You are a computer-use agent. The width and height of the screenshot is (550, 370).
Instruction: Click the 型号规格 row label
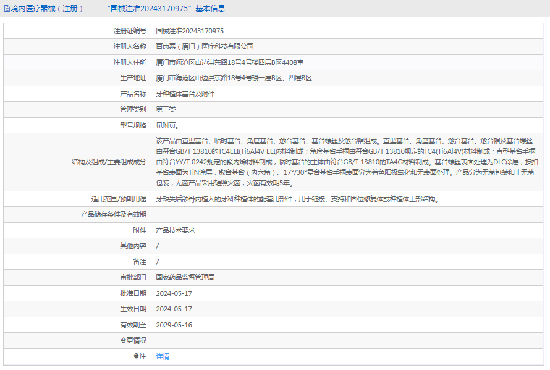click(133, 125)
